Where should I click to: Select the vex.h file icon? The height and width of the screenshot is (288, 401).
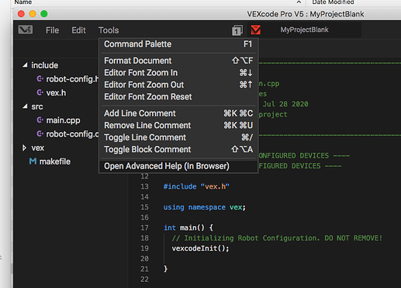(40, 92)
